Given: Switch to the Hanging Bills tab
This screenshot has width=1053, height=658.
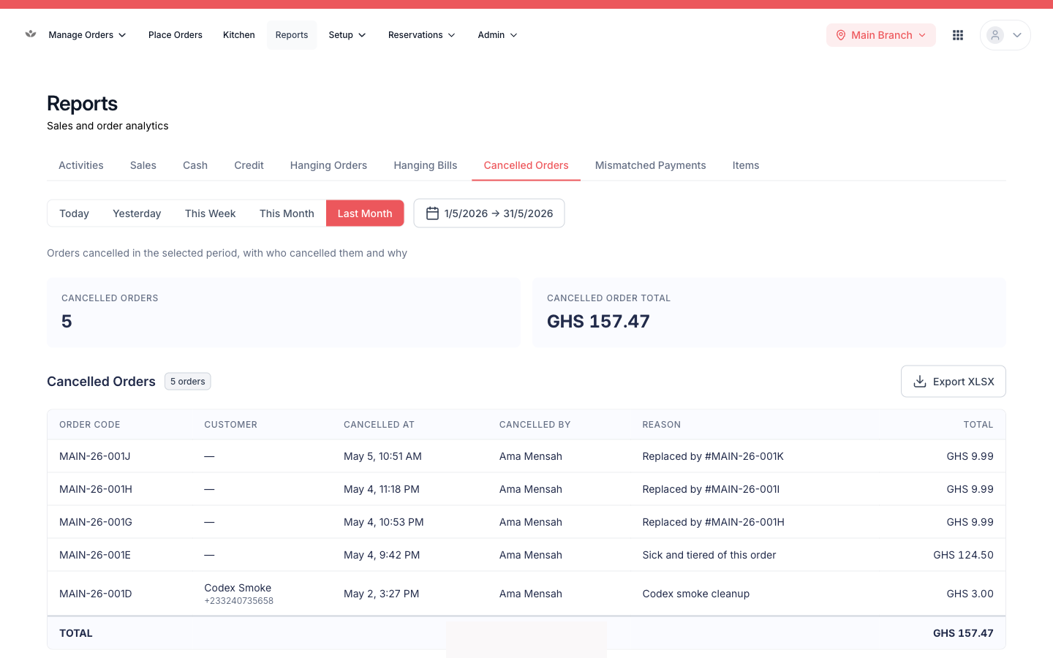Looking at the screenshot, I should (x=426, y=165).
